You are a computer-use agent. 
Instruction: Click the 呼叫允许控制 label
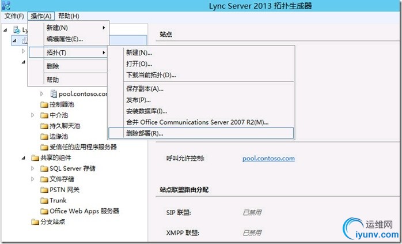[185, 159]
